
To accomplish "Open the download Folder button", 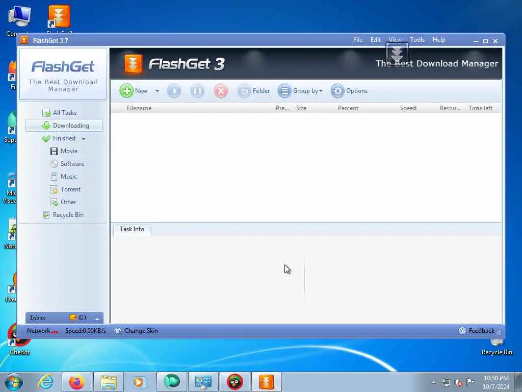I will pos(254,91).
